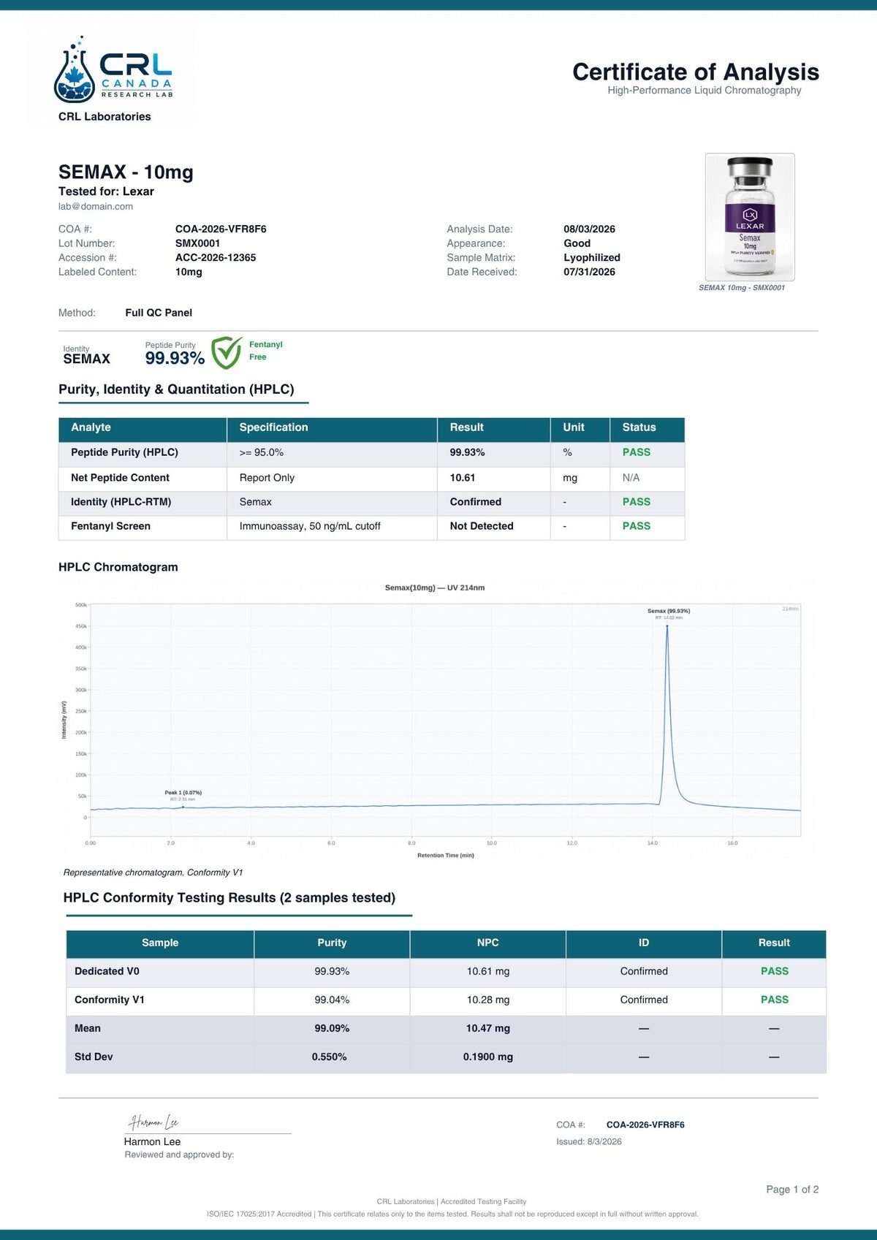The image size is (877, 1240).
Task: Select the Analysis Date 08/03/2026
Action: (x=589, y=229)
